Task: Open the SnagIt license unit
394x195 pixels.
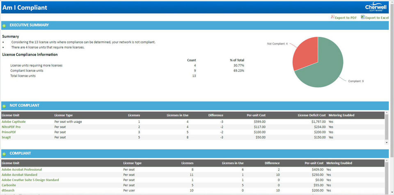Action: tap(7, 137)
